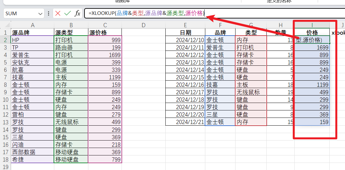This screenshot has height=170, width=345.
Task: Click the date cell 2024/12/13
Action: tap(185, 62)
